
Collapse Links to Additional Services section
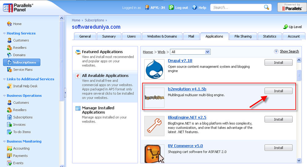pos(4,79)
